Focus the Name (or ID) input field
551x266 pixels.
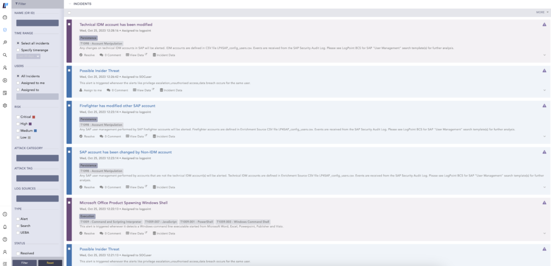coord(37,23)
